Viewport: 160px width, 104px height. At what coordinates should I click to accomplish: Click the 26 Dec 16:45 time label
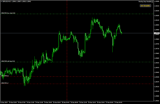(x=92, y=102)
